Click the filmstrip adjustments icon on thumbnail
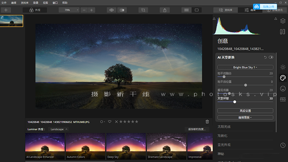 tap(2, 17)
